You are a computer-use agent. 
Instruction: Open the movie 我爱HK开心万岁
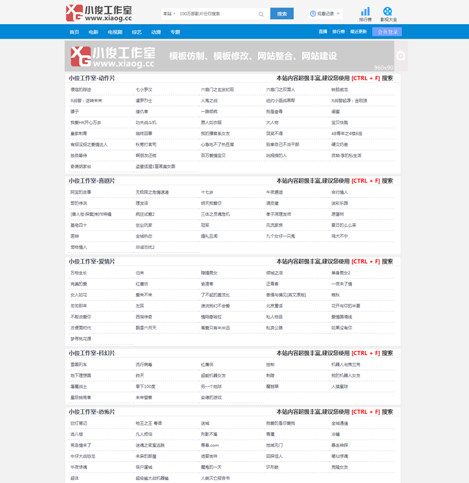[86, 123]
